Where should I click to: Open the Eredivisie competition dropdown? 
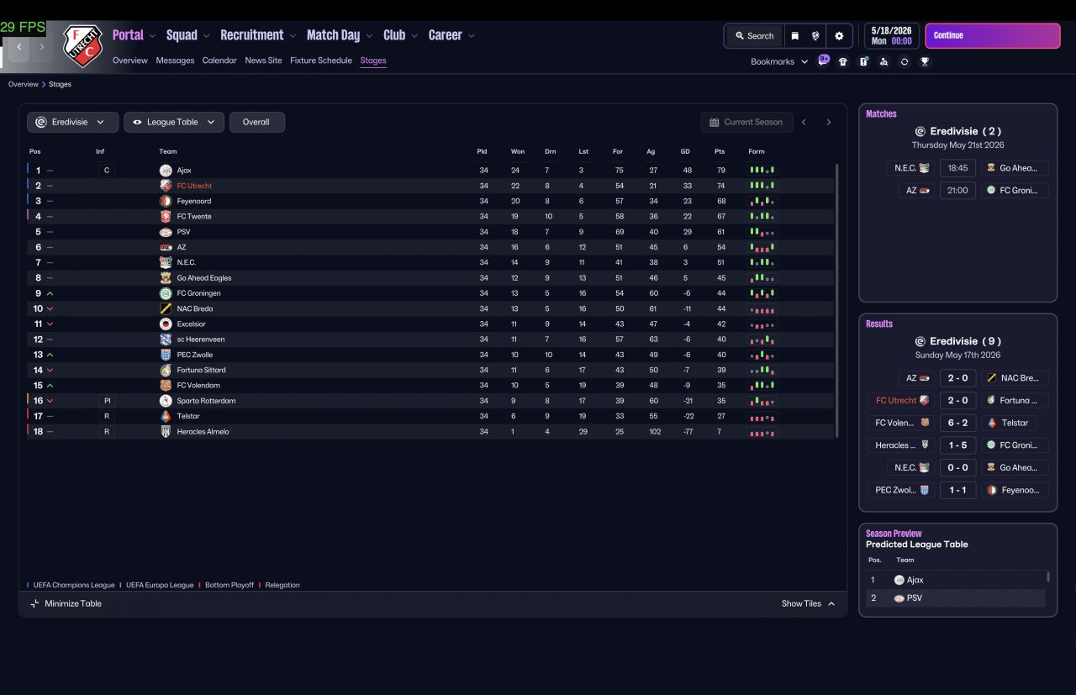pyautogui.click(x=72, y=122)
